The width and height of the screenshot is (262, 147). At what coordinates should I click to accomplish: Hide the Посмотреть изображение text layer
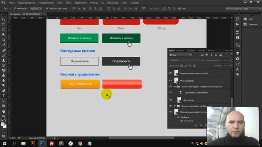[x=170, y=92]
